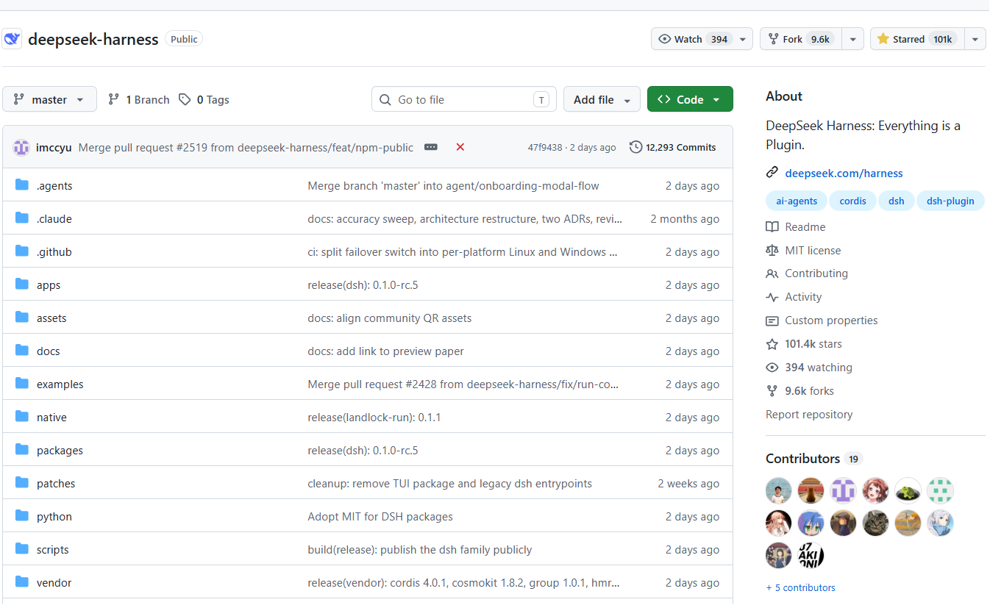Image resolution: width=990 pixels, height=605 pixels.
Task: Click the link icon beside deepseek.com/harness
Action: click(x=772, y=173)
